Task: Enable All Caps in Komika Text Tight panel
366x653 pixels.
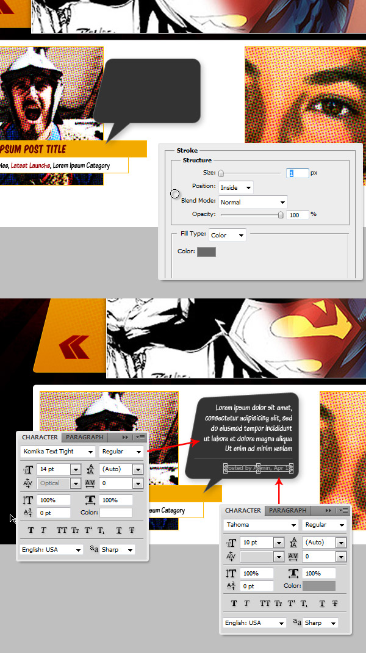Action: point(62,530)
